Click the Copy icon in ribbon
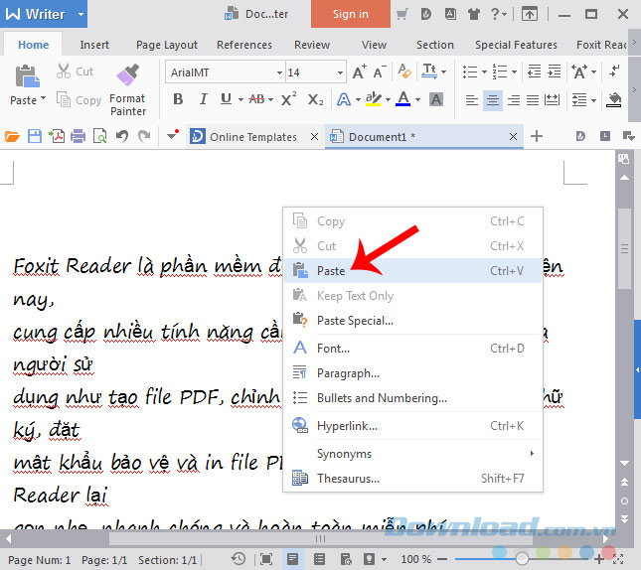Screen dimensions: 641x570 coord(64,99)
